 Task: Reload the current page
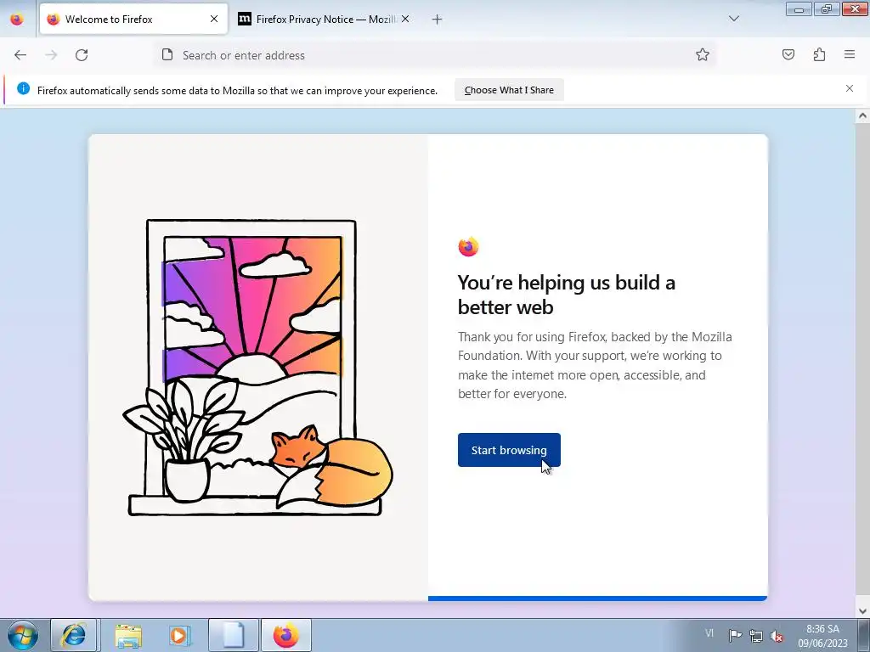point(82,55)
